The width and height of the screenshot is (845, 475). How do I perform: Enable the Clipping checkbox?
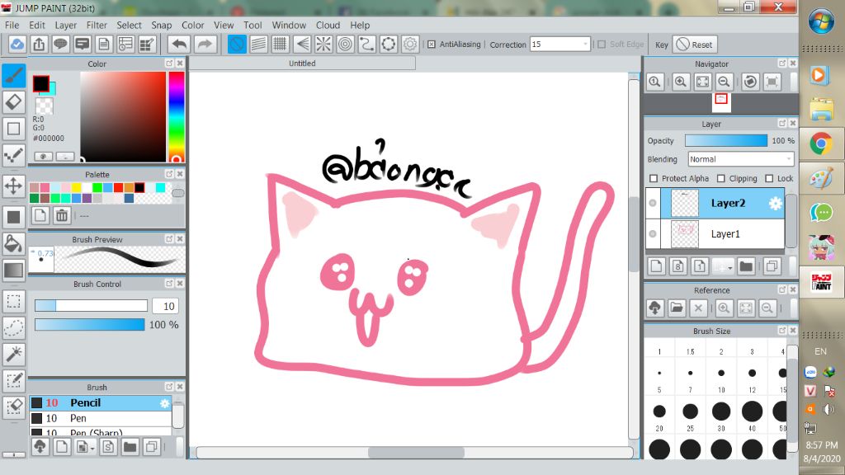[721, 178]
